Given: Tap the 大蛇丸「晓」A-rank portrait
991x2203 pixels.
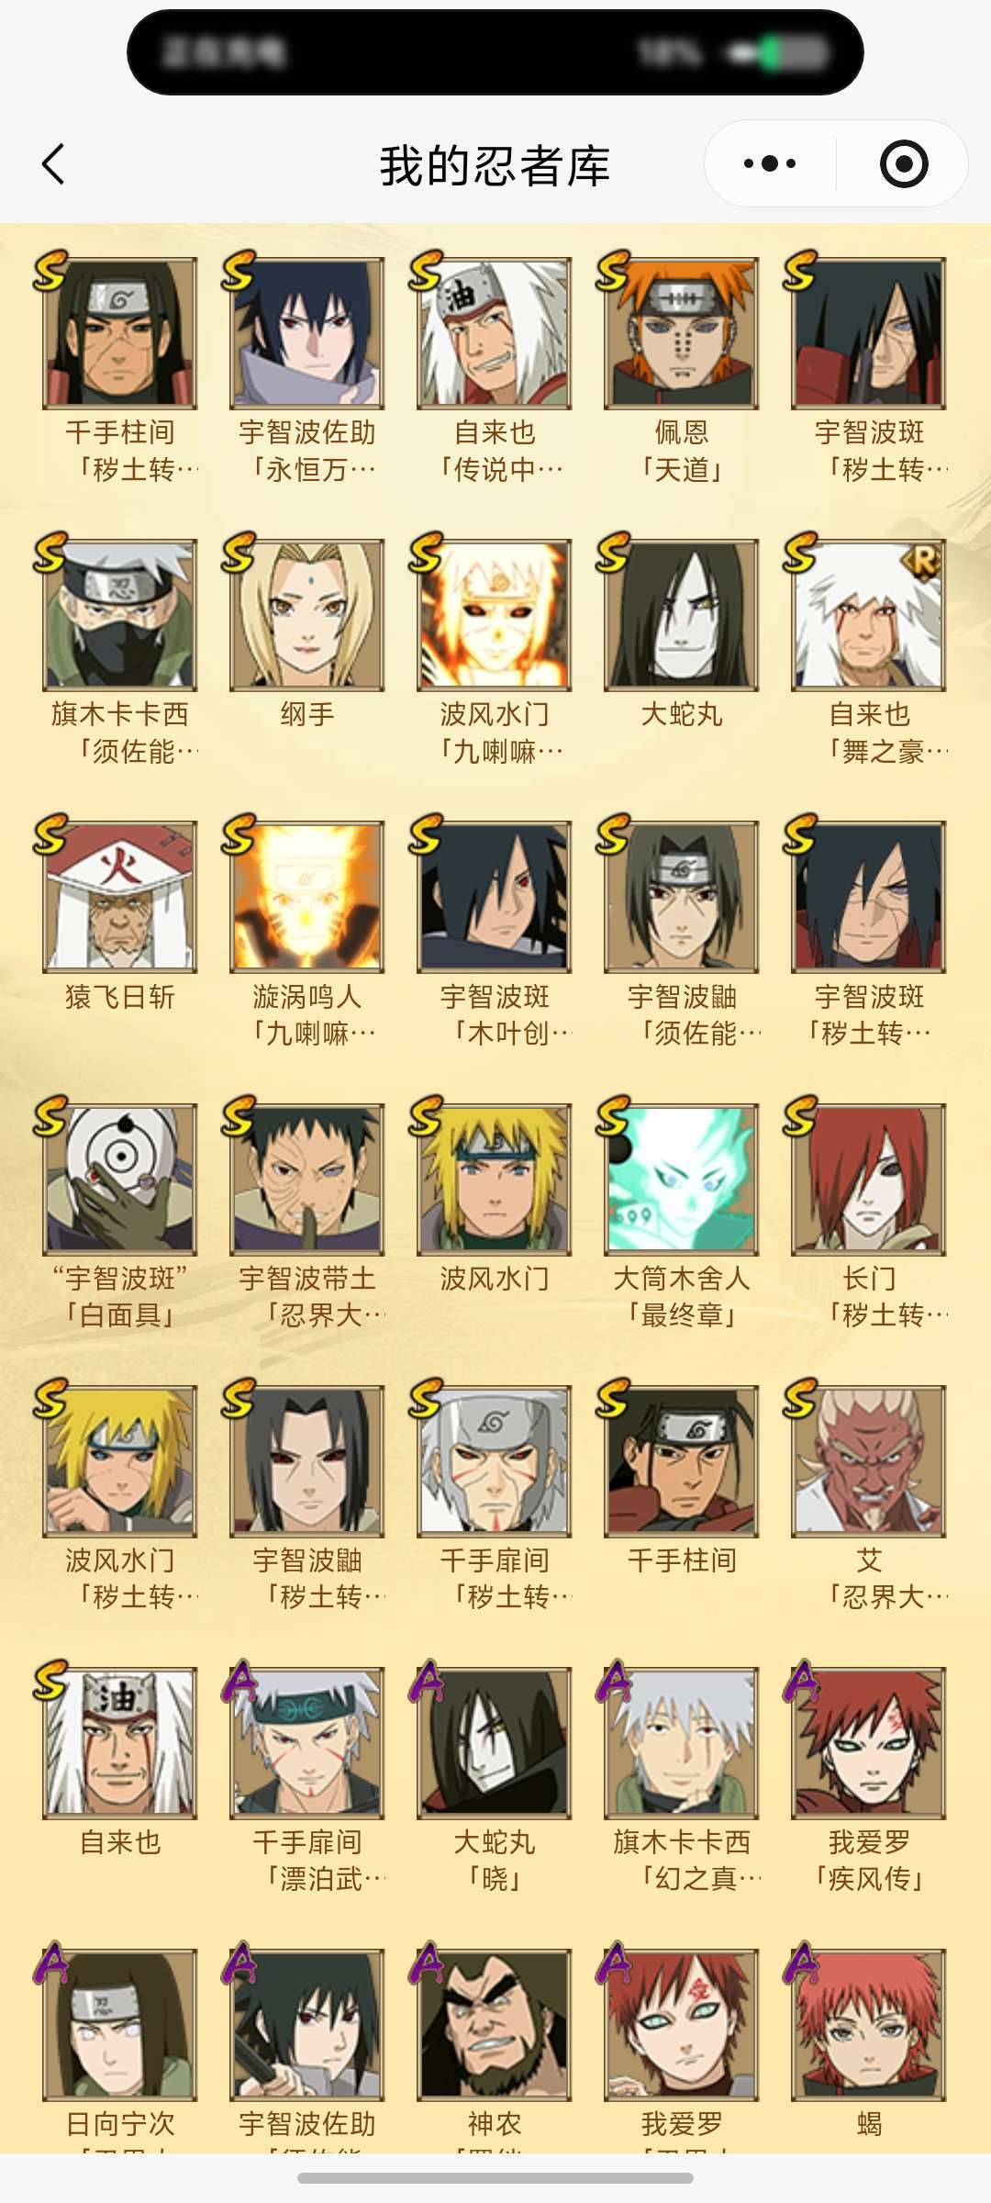Looking at the screenshot, I should pyautogui.click(x=494, y=1743).
